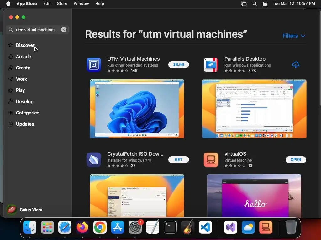Open Control Center in menu bar
This screenshot has width=321, height=240.
pos(265,4)
